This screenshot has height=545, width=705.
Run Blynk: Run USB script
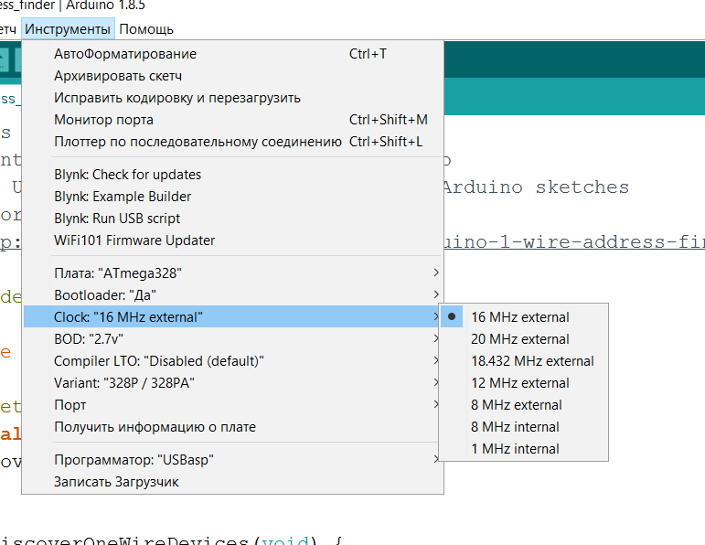[x=232, y=219]
